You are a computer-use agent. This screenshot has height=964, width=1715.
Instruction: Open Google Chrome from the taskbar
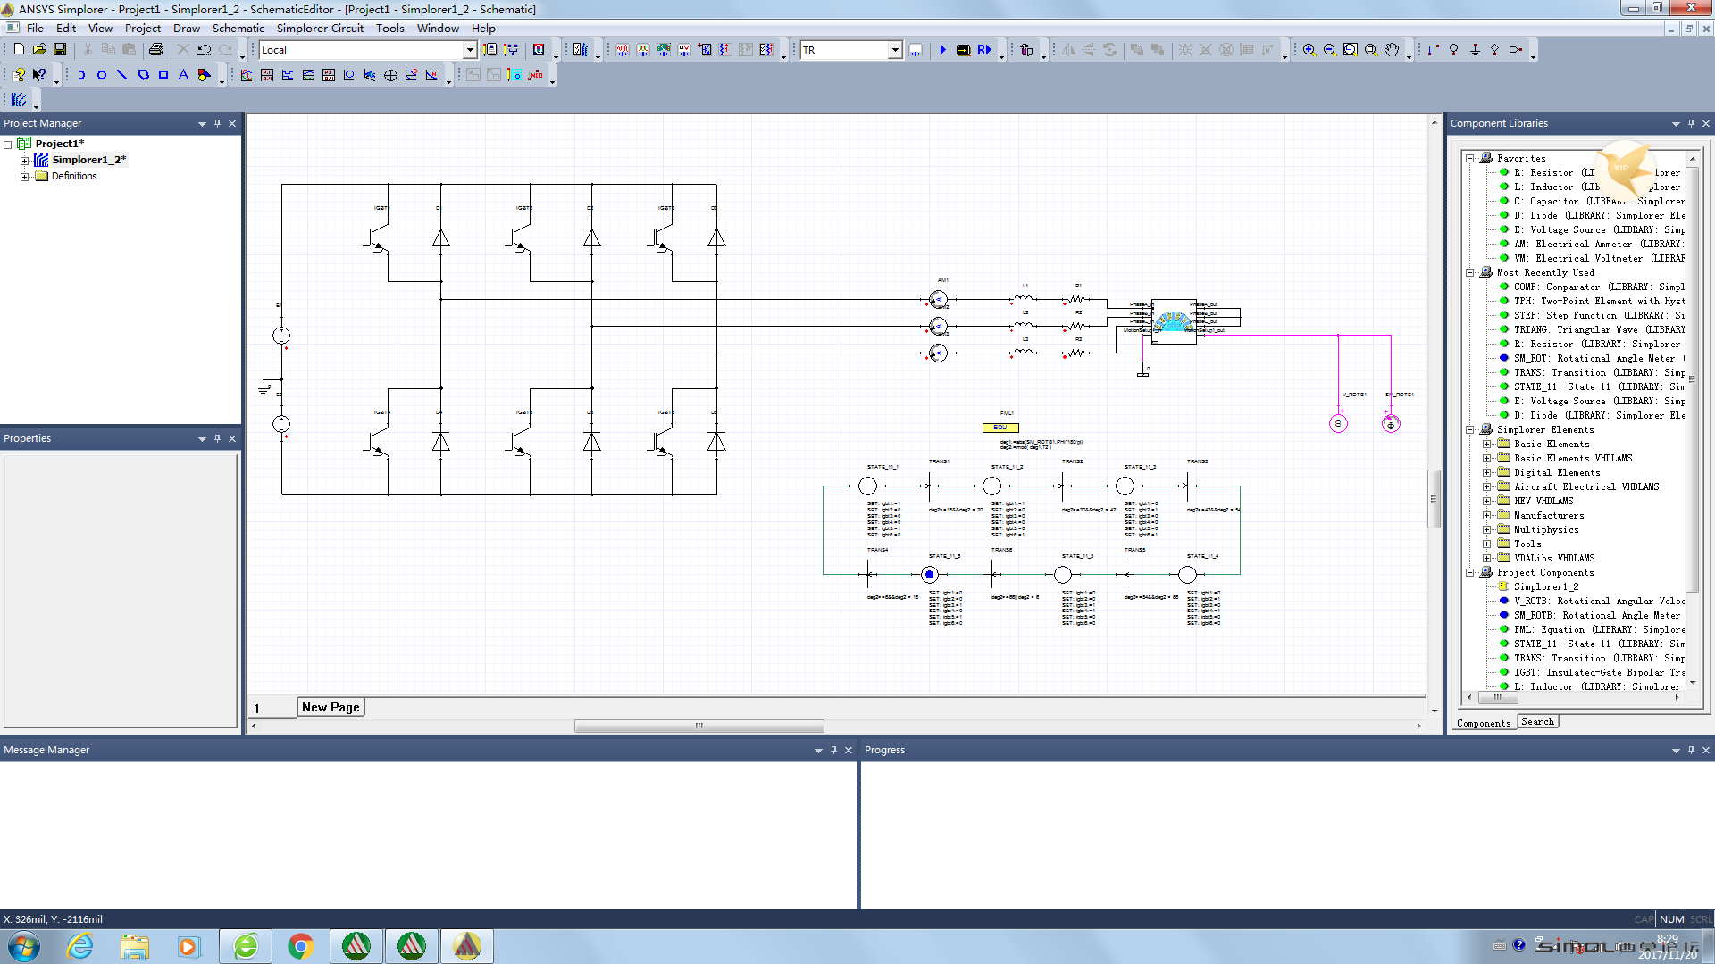pos(301,946)
